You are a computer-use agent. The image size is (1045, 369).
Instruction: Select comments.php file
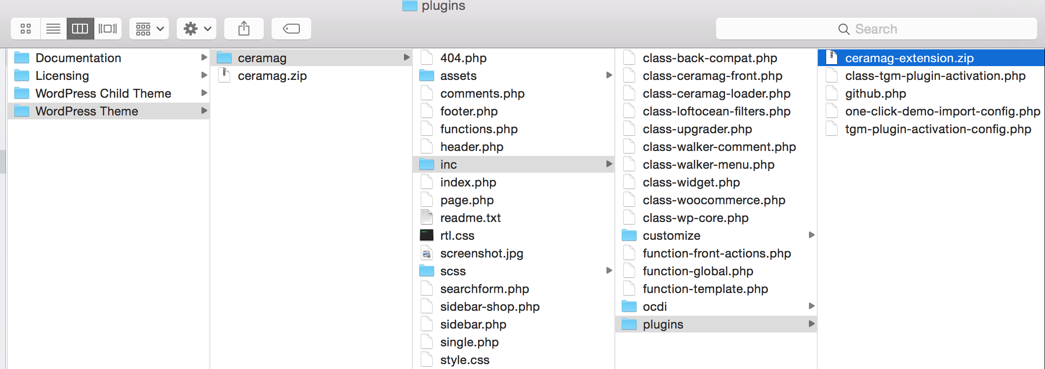(x=513, y=93)
